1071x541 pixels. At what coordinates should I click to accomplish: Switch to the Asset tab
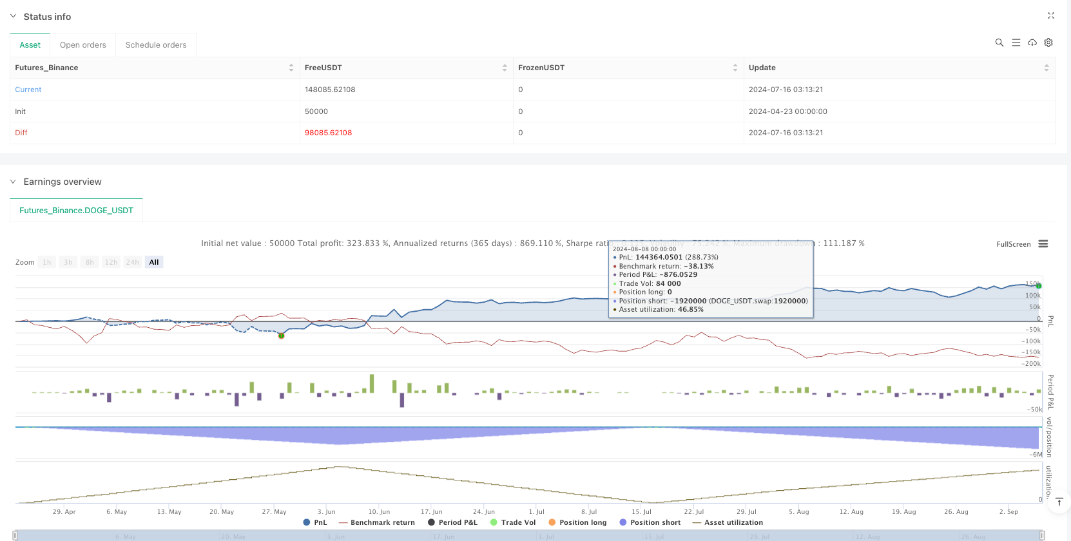click(x=30, y=44)
